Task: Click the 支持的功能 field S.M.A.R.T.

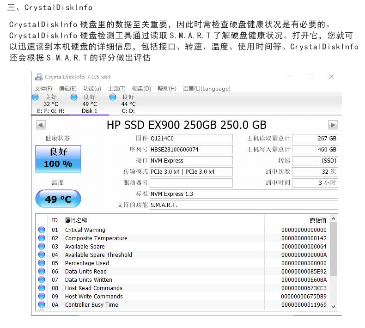Action: click(x=244, y=205)
